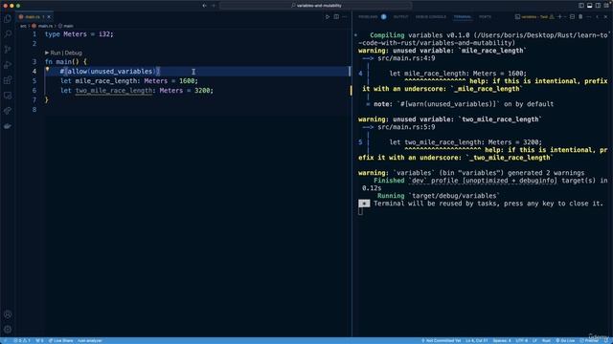Open the new terminal launch profile dropdown
Screen dimensions: 613x344
[x=565, y=17]
